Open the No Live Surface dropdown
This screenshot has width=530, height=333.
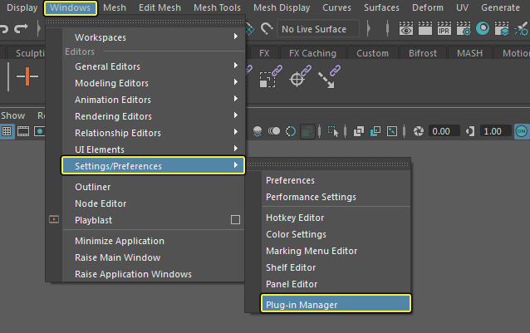[319, 29]
